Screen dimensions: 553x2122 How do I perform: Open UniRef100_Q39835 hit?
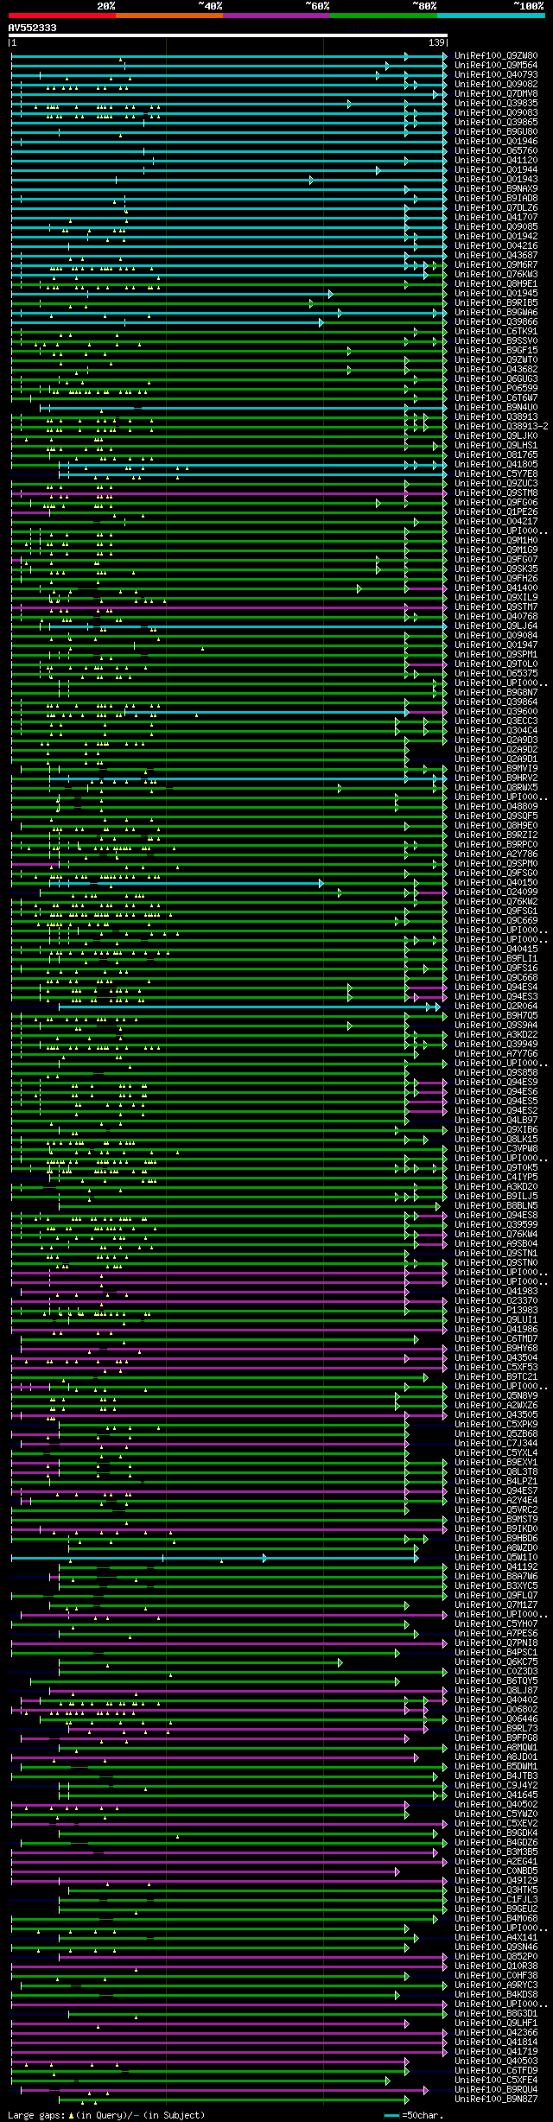coord(496,104)
